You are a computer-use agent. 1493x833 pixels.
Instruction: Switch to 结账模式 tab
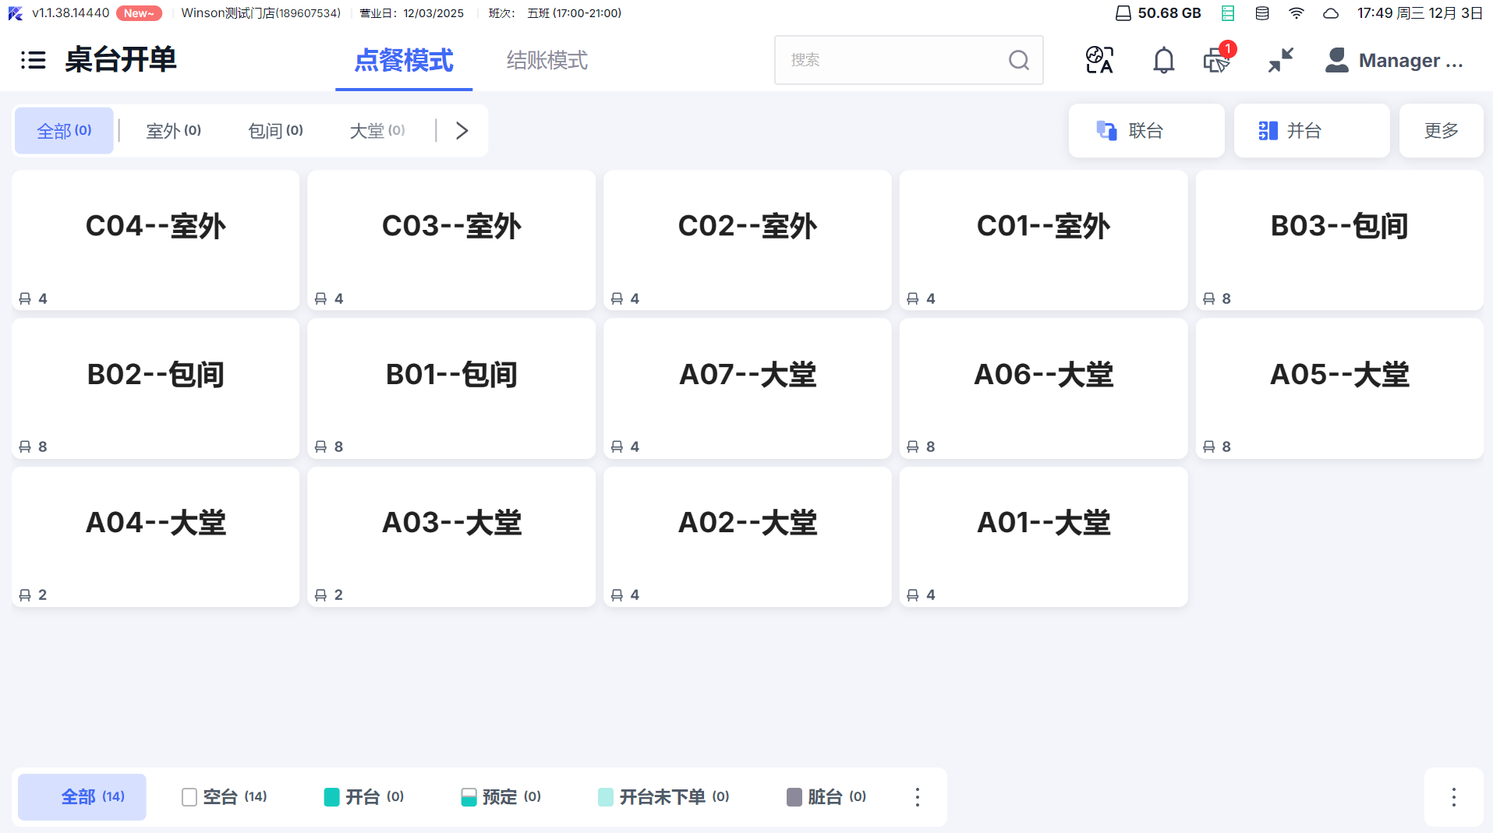click(547, 60)
